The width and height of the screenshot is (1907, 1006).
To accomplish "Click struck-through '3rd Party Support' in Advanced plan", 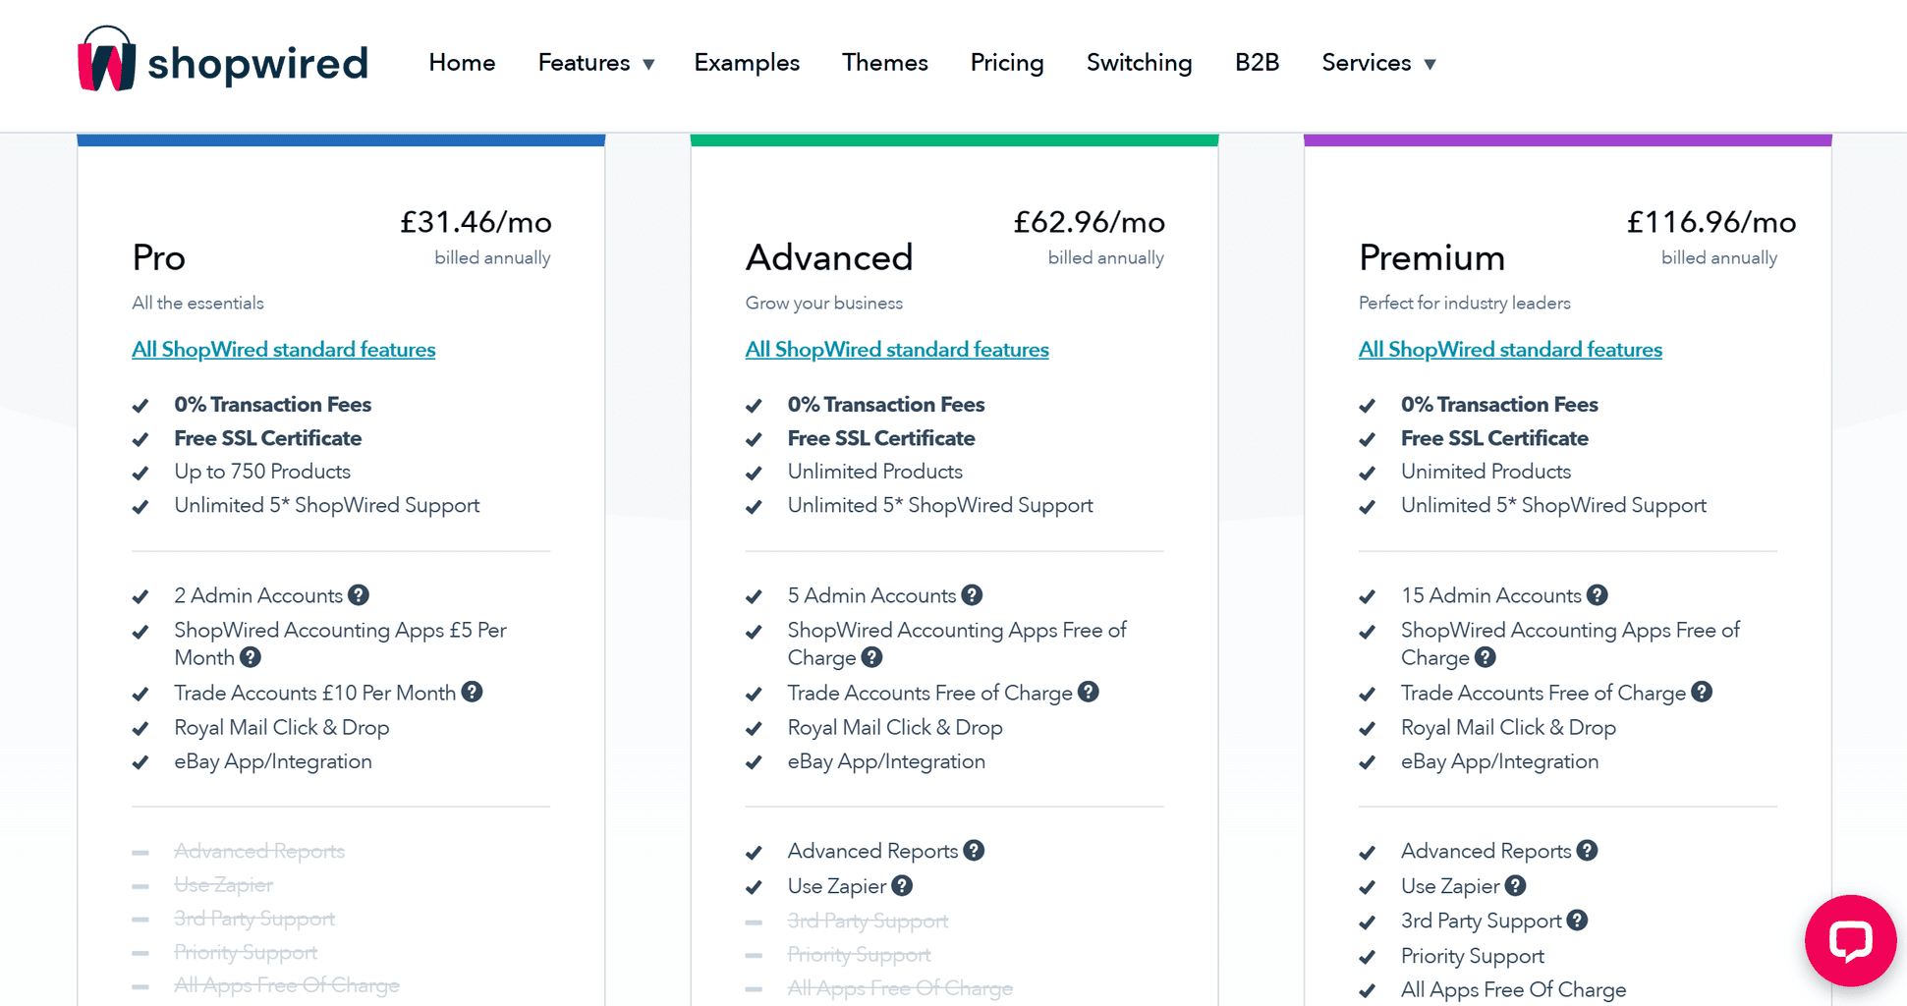I will coord(868,921).
